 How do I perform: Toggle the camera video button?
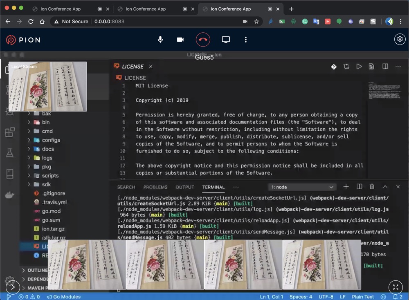coord(180,40)
